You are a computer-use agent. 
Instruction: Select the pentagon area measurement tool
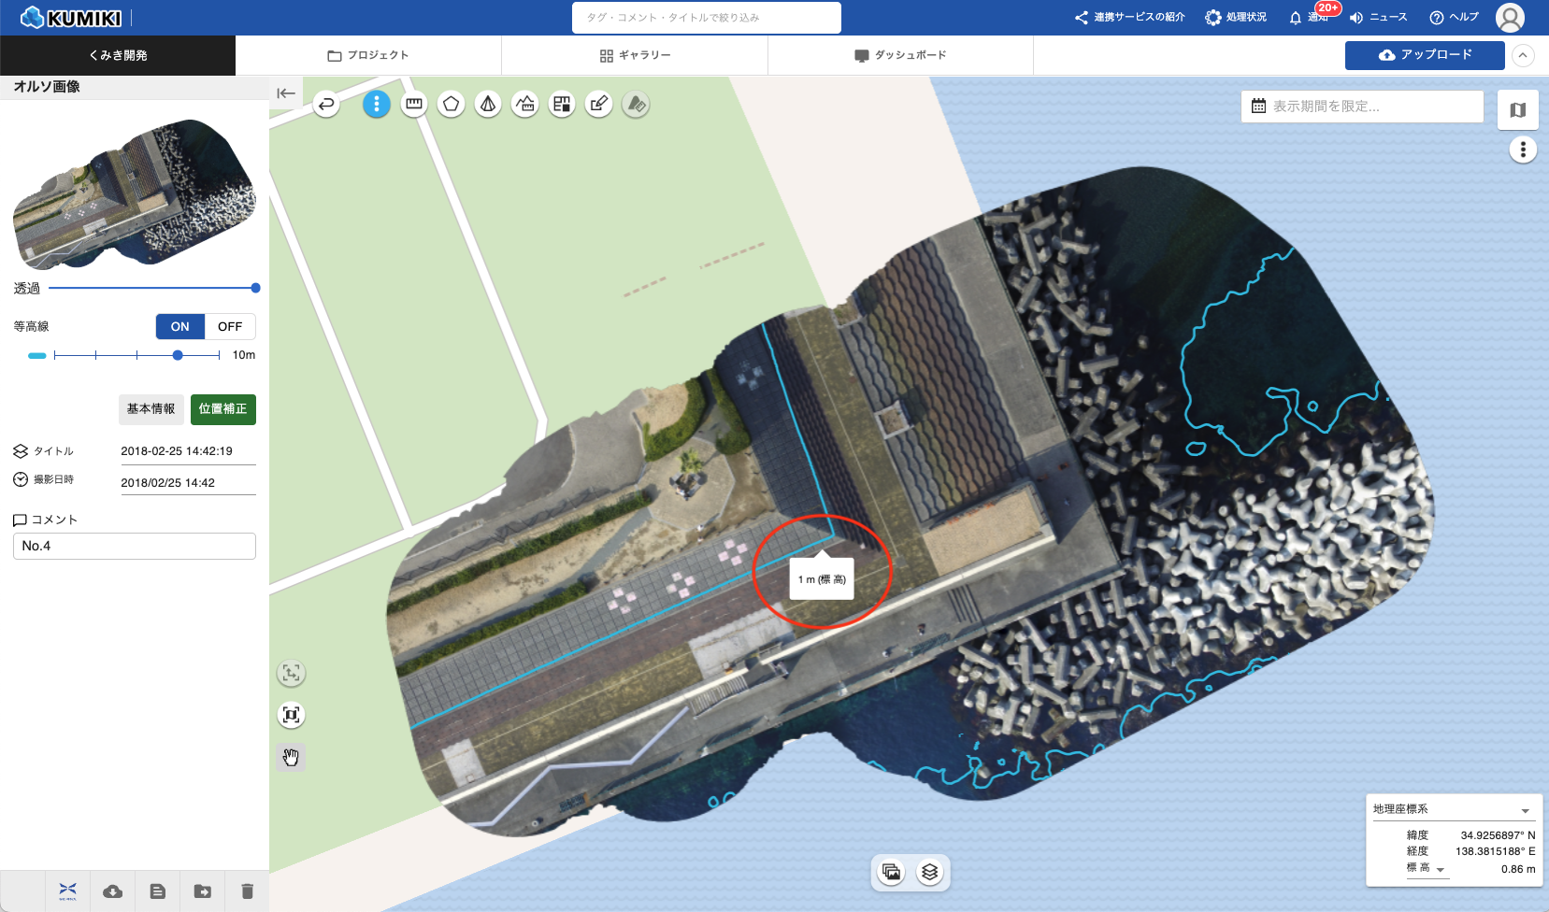(451, 104)
